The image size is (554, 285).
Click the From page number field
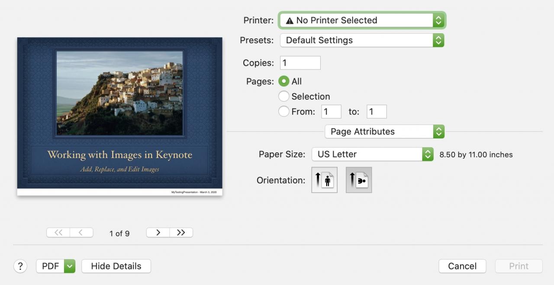[x=331, y=112]
